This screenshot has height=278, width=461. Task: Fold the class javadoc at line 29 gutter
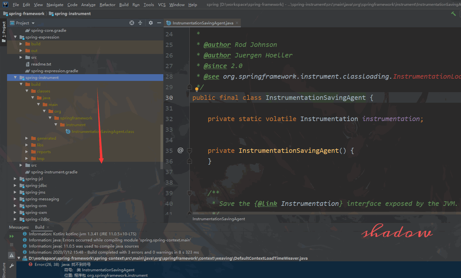189,87
